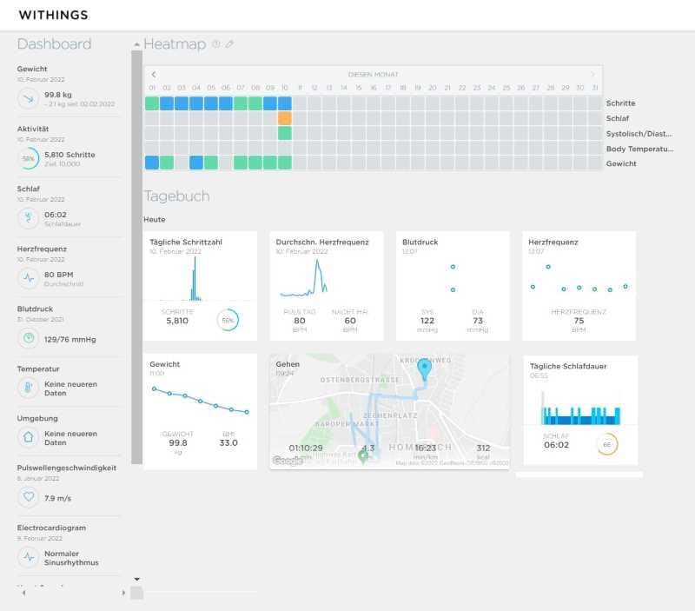
Task: Open the Blutdruck entry in the sidebar
Action: pos(69,329)
